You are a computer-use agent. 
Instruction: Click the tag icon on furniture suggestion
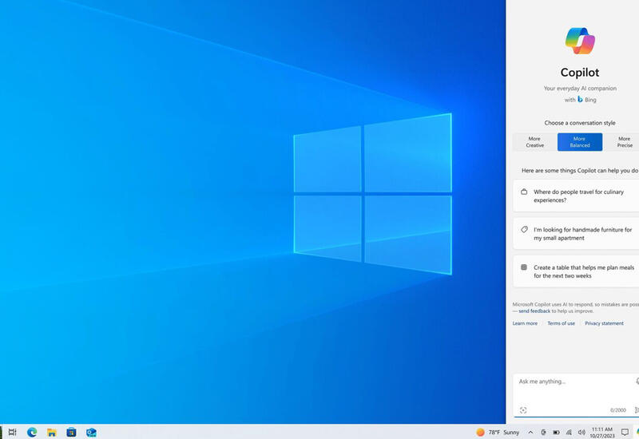click(525, 229)
